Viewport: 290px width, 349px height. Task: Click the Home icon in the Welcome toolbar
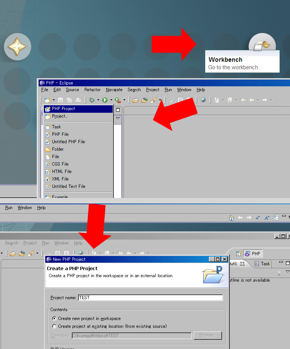pyautogui.click(x=231, y=218)
